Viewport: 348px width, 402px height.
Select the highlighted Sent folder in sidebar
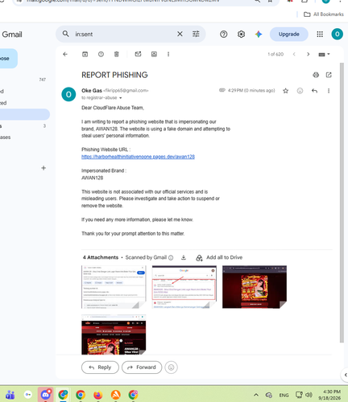pos(25,114)
